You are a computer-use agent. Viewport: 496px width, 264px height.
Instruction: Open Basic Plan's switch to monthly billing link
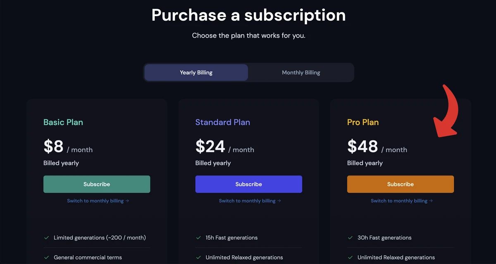[x=98, y=201]
